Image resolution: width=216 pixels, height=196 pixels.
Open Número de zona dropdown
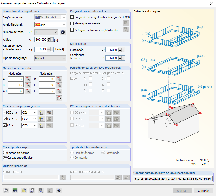pyautogui.click(x=46, y=32)
